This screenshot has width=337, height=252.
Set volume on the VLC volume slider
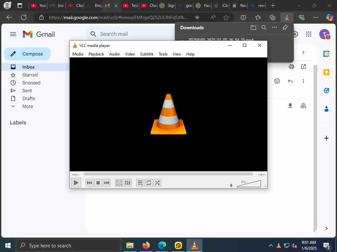(249, 184)
